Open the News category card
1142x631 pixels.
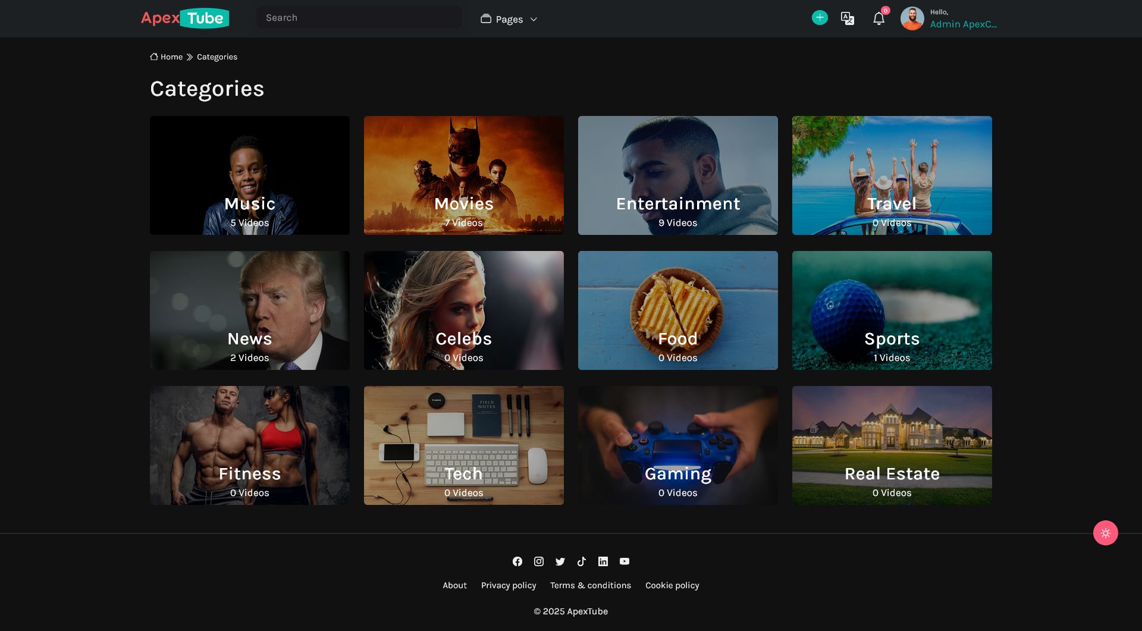(x=250, y=310)
